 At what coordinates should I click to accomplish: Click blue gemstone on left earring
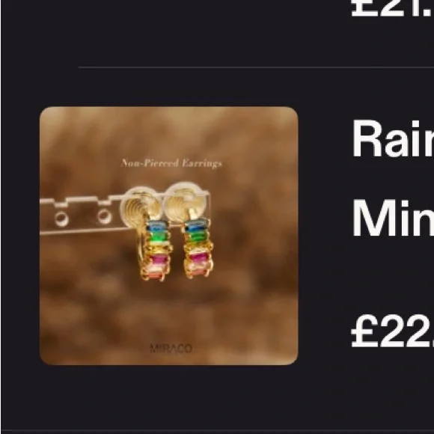point(157,227)
